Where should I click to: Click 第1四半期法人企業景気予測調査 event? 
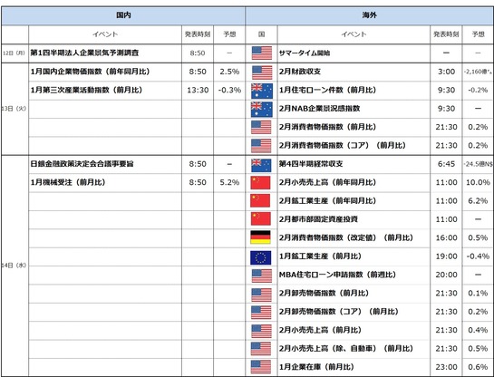tap(84, 53)
